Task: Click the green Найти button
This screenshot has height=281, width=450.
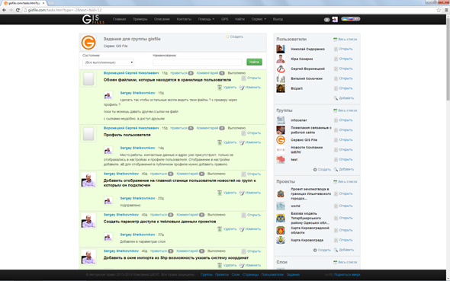Action: coord(254,62)
